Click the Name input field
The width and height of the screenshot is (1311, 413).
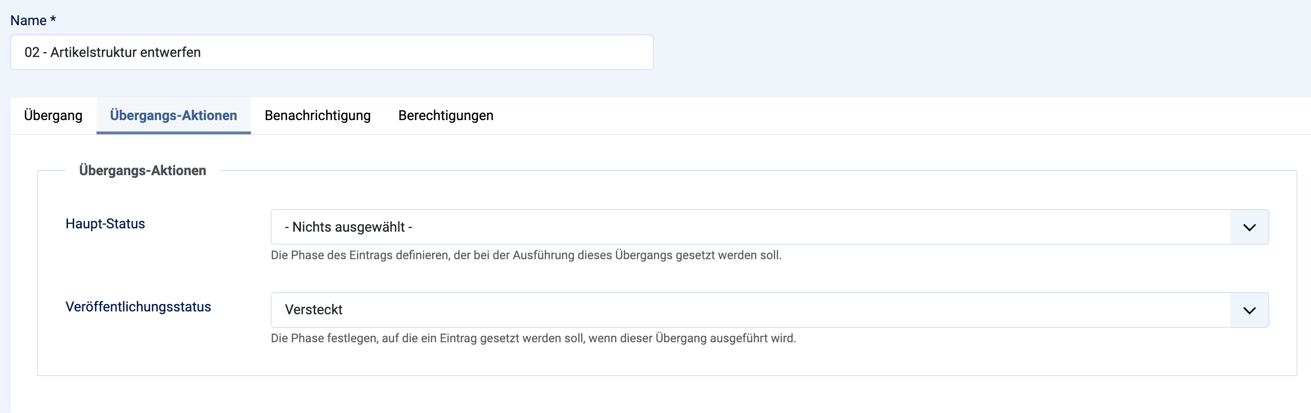pyautogui.click(x=332, y=52)
